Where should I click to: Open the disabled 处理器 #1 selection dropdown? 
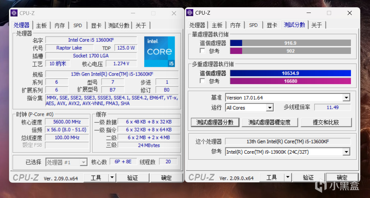(84, 162)
